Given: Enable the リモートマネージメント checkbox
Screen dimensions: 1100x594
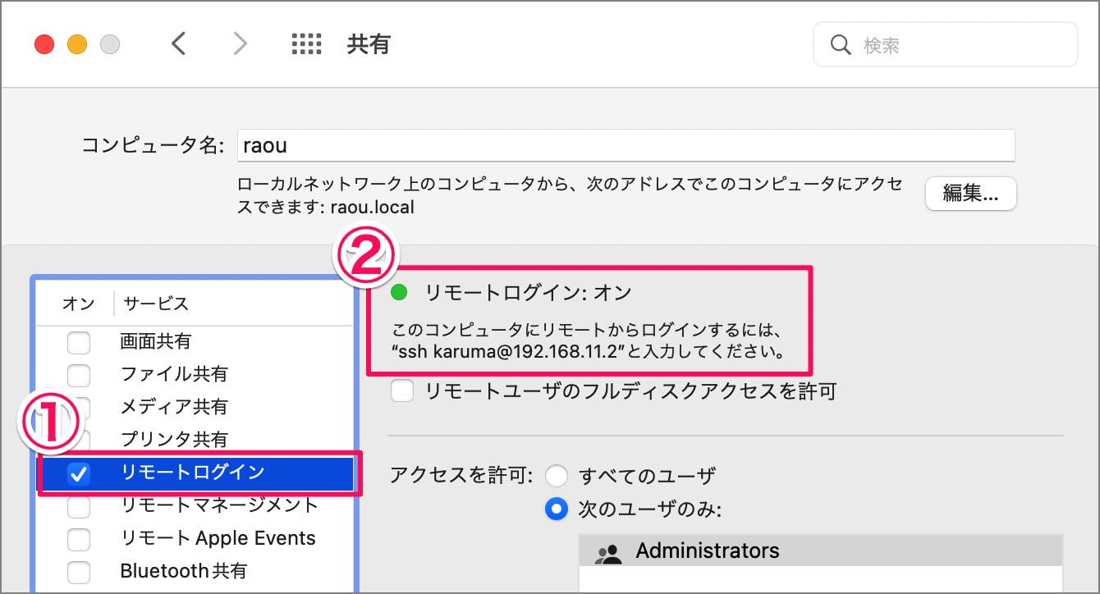Looking at the screenshot, I should point(79,506).
